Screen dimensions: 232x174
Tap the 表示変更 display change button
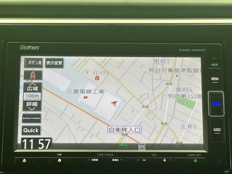54,63
